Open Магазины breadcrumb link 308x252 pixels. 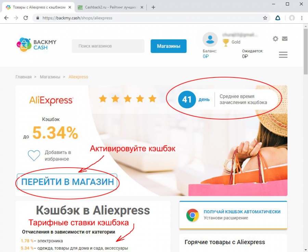(x=50, y=77)
